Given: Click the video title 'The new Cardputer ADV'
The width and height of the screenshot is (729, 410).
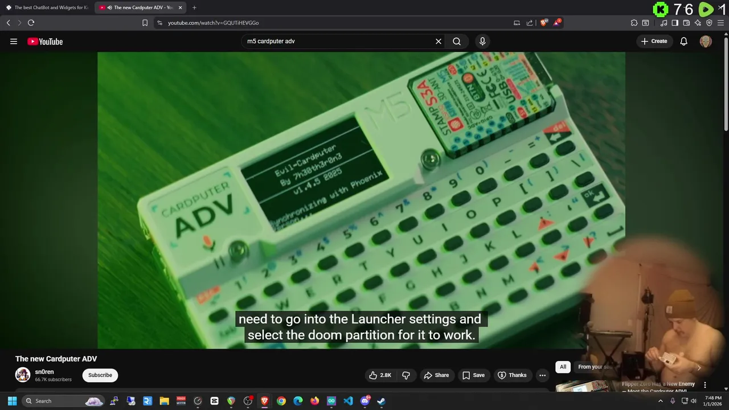Looking at the screenshot, I should (x=56, y=359).
